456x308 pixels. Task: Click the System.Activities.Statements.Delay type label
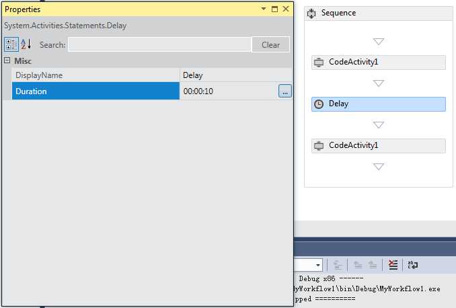coord(65,26)
